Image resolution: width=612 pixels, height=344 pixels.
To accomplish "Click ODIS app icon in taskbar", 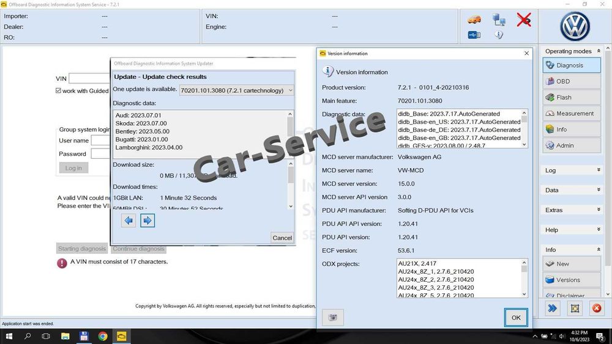I will point(121,336).
